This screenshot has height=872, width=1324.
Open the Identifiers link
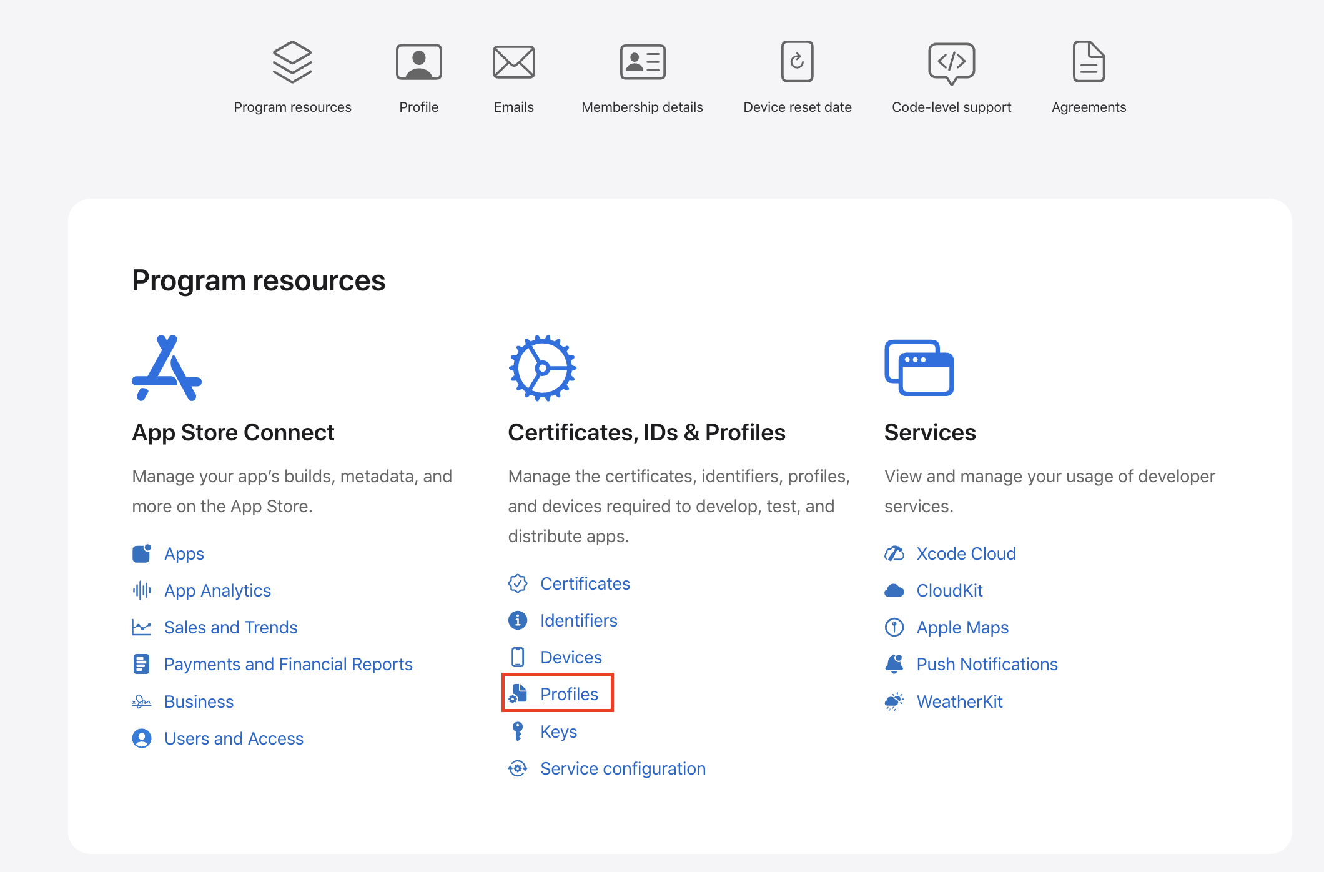click(578, 620)
